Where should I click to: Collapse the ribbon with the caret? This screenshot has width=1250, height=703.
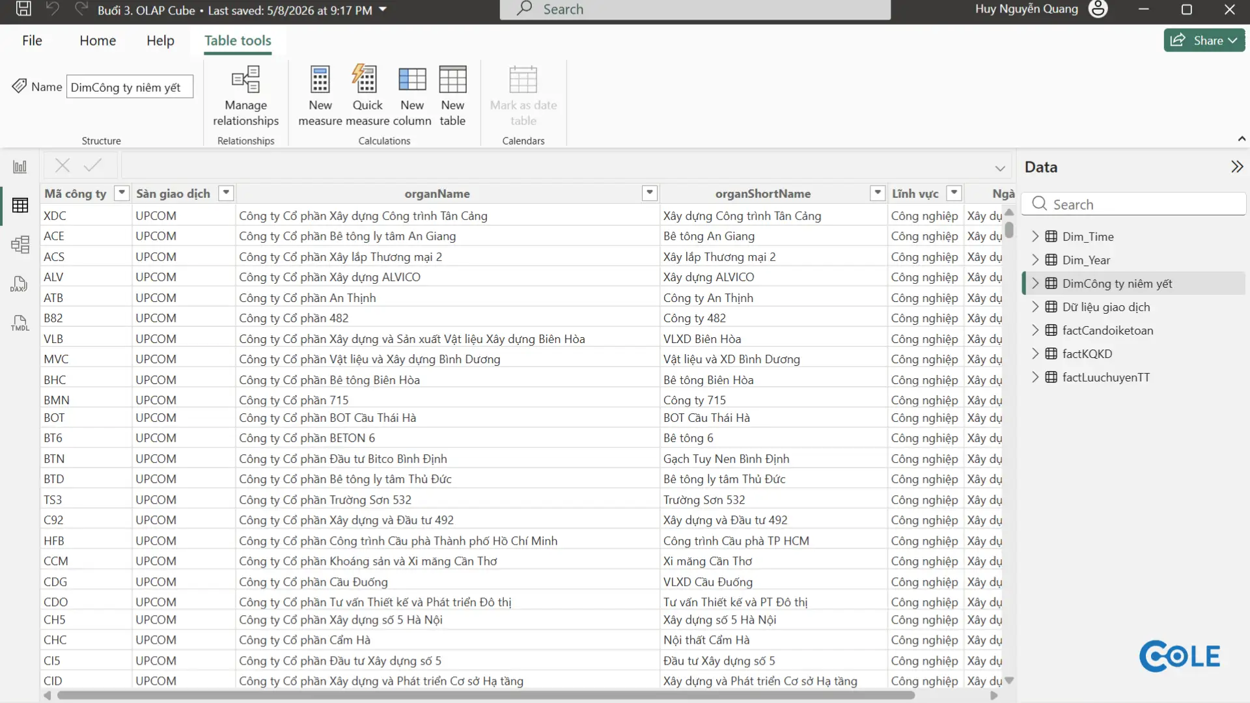click(x=1242, y=139)
